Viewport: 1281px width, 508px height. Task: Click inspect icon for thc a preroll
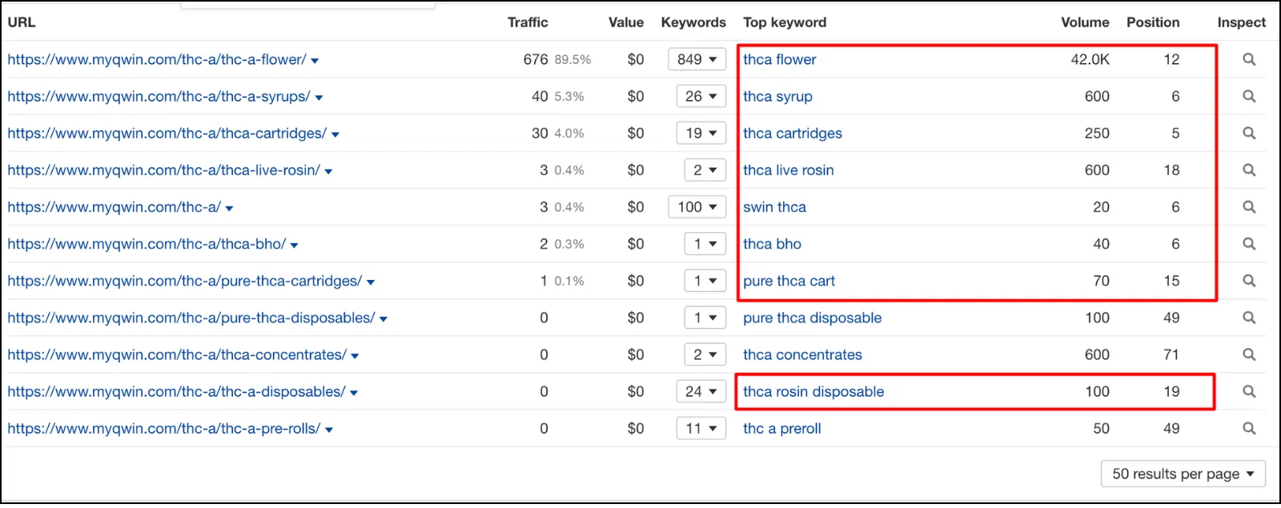[1249, 428]
